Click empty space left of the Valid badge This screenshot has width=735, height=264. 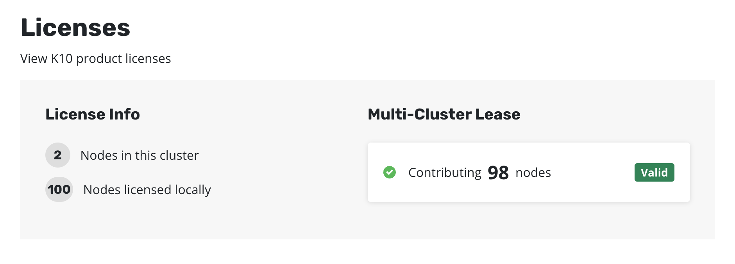click(x=592, y=173)
